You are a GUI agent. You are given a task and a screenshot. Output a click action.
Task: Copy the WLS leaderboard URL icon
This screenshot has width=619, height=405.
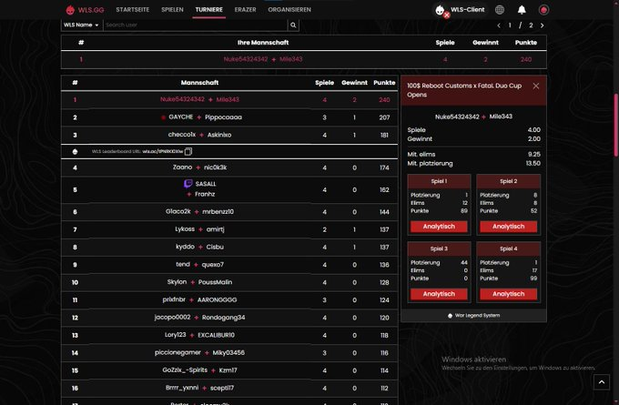(188, 151)
